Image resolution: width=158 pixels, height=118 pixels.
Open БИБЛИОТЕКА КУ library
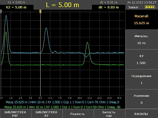[46, 114]
